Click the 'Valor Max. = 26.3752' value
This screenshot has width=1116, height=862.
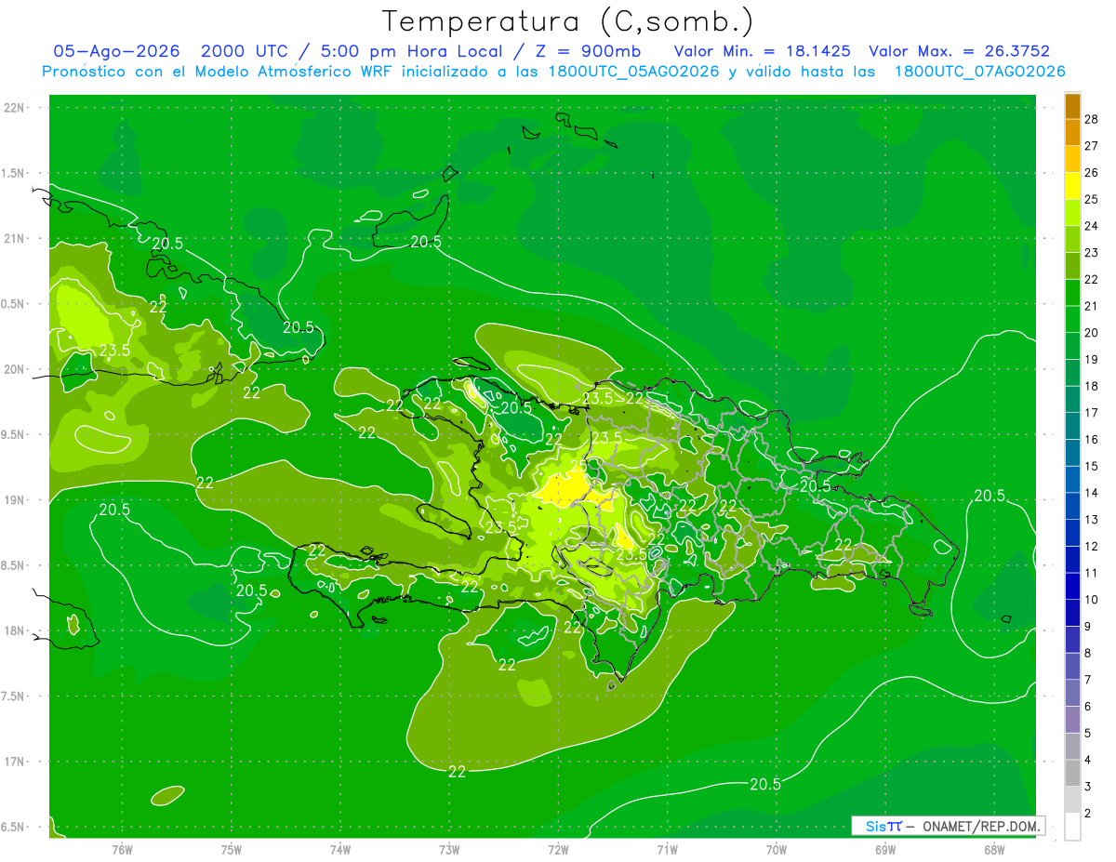click(x=959, y=51)
